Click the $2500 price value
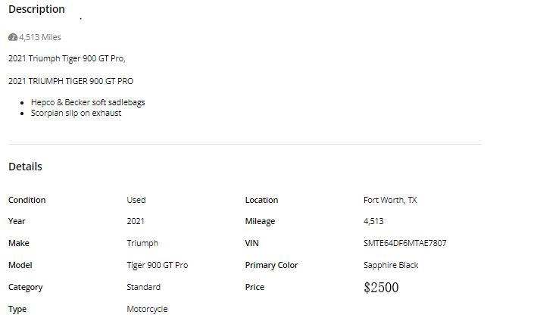The width and height of the screenshot is (537, 321). (381, 288)
